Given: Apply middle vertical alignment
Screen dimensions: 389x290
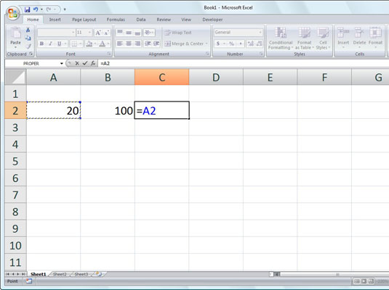Looking at the screenshot, I should point(129,32).
